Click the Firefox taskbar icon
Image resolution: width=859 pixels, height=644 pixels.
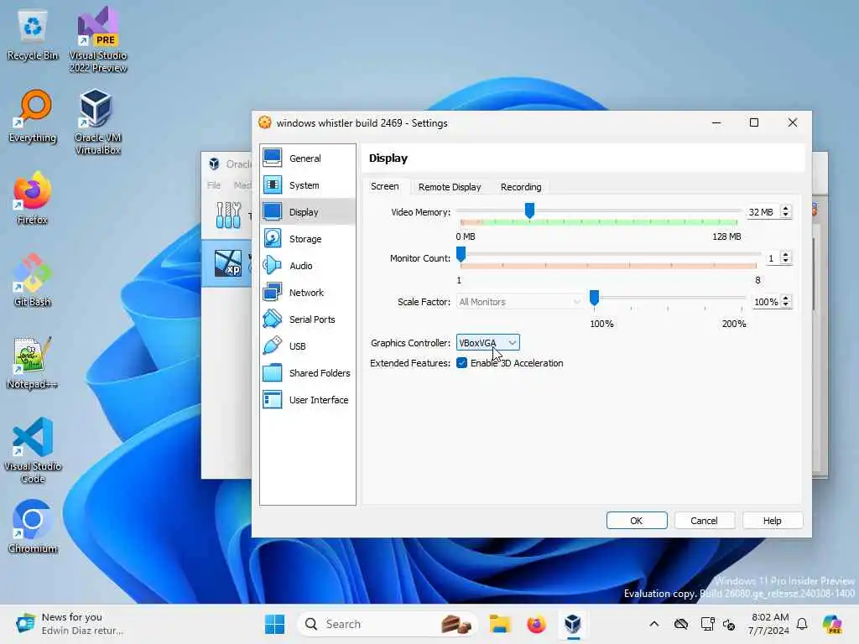tap(536, 624)
